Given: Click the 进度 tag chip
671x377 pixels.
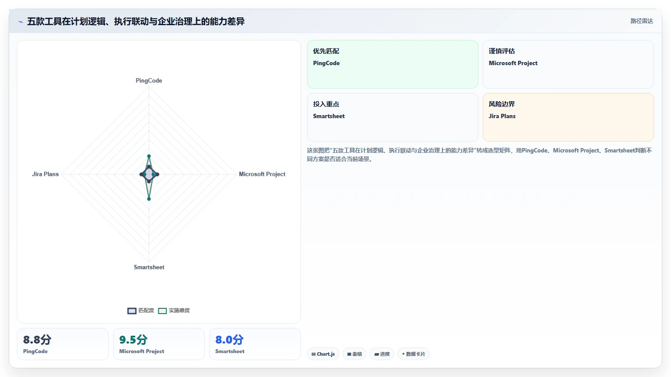Looking at the screenshot, I should (x=382, y=354).
